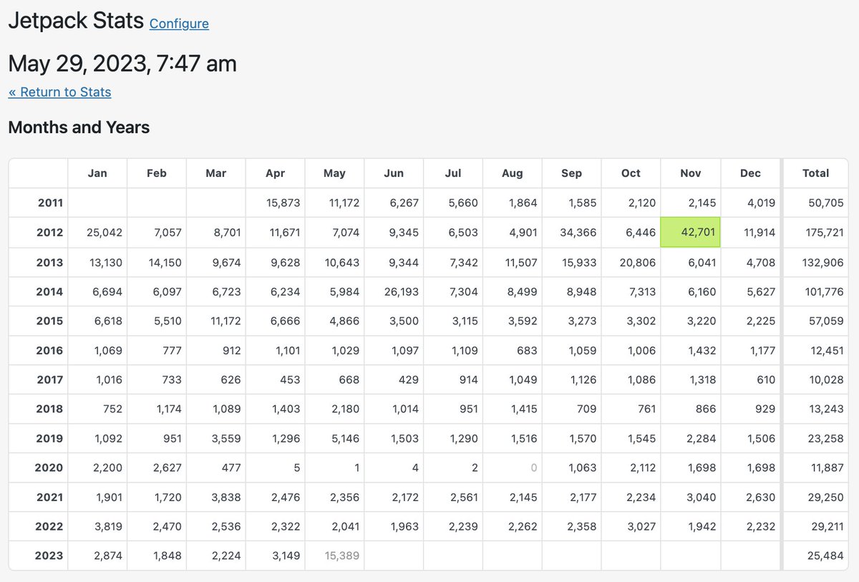The width and height of the screenshot is (859, 582).
Task: Select the 11,887 total for 2020
Action: tap(825, 468)
